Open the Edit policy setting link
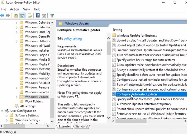The image size is (187, 134). (x=73, y=38)
